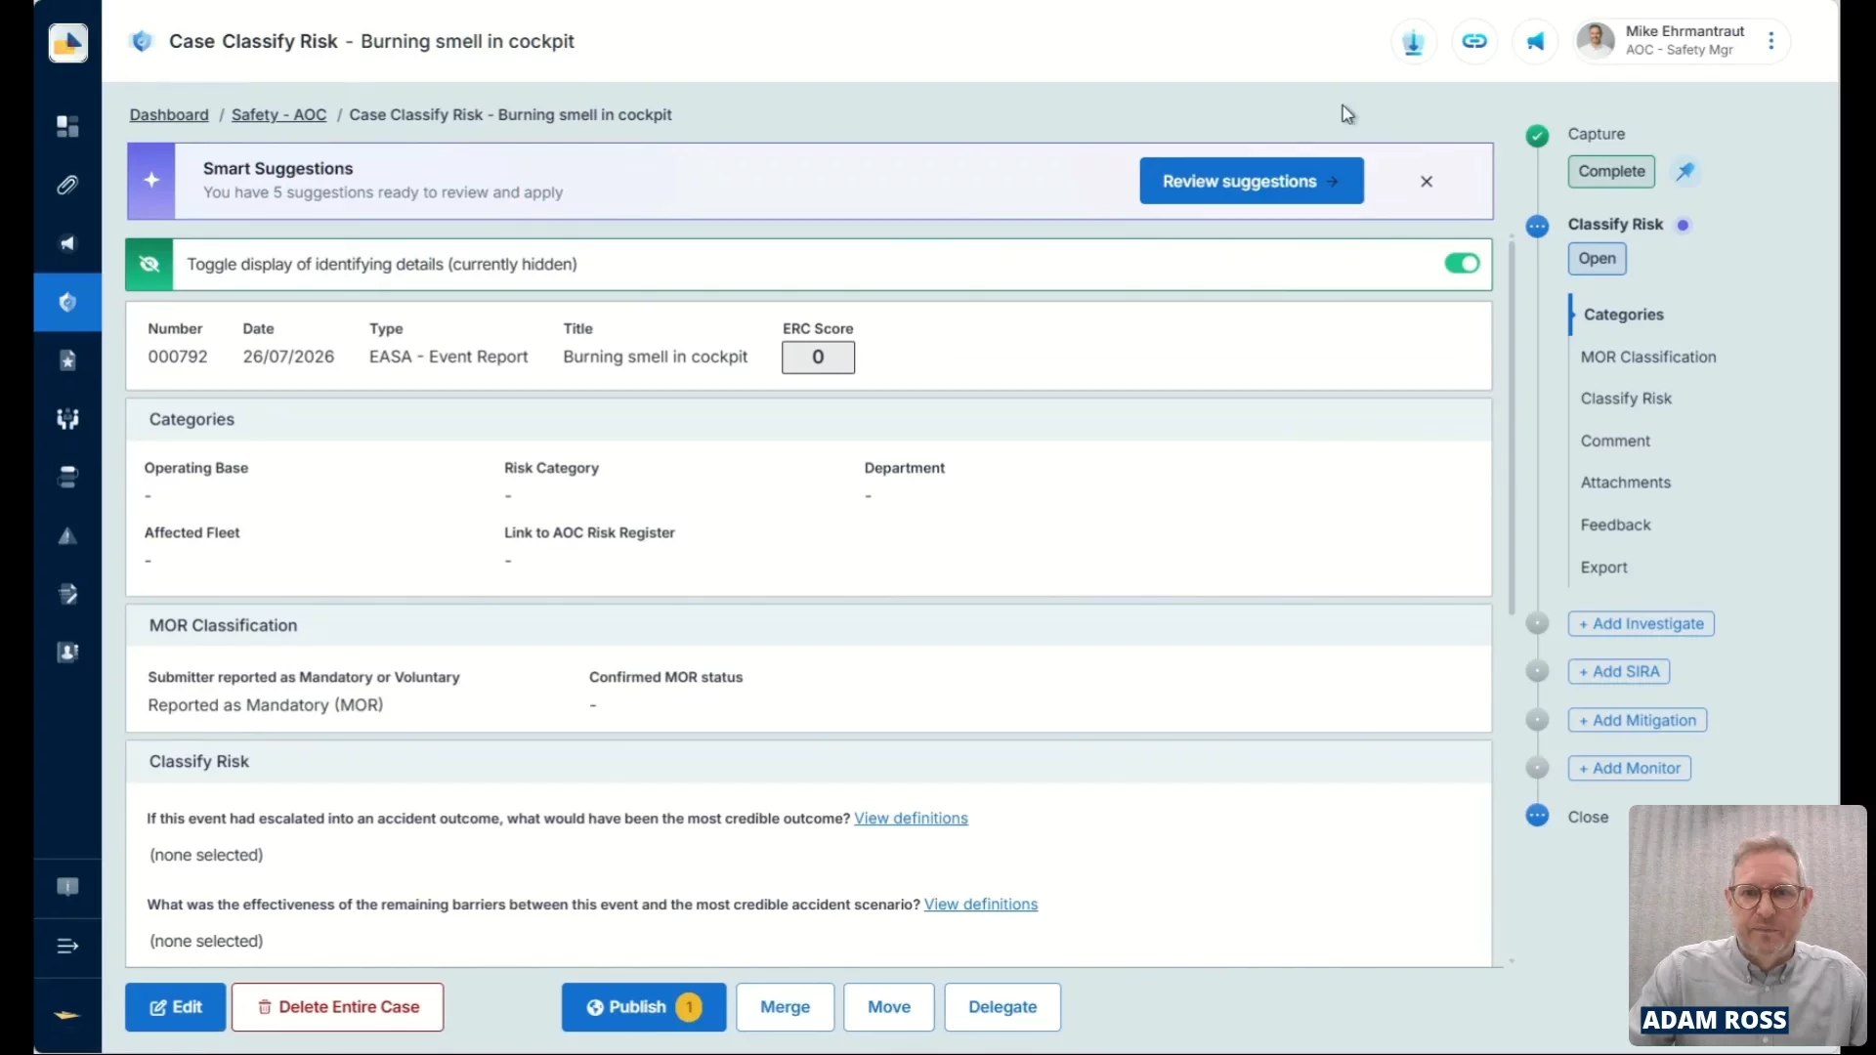Open the three-dot user menu

(1770, 41)
